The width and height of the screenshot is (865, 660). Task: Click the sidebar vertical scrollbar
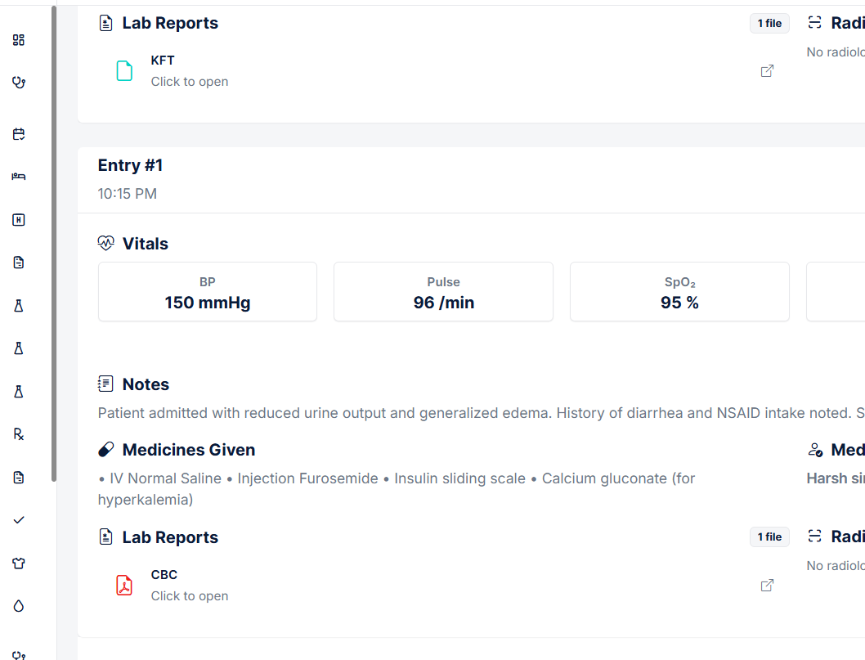(x=54, y=245)
